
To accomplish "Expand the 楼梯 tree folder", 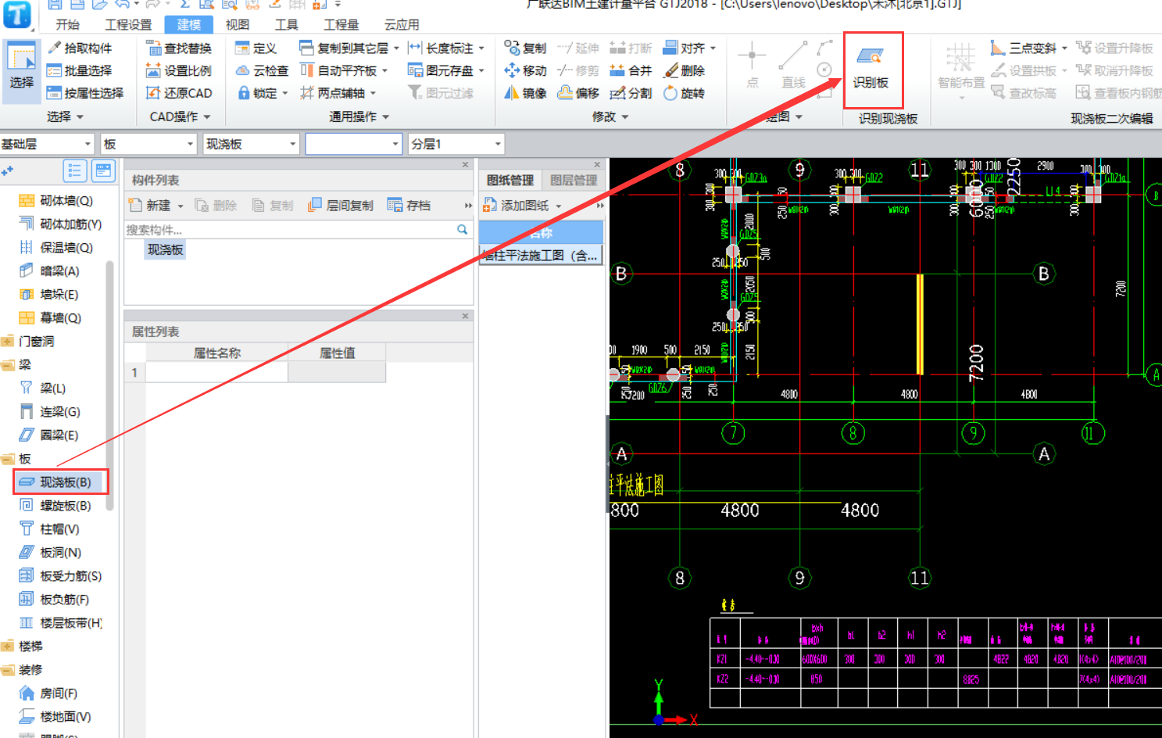I will click(8, 647).
